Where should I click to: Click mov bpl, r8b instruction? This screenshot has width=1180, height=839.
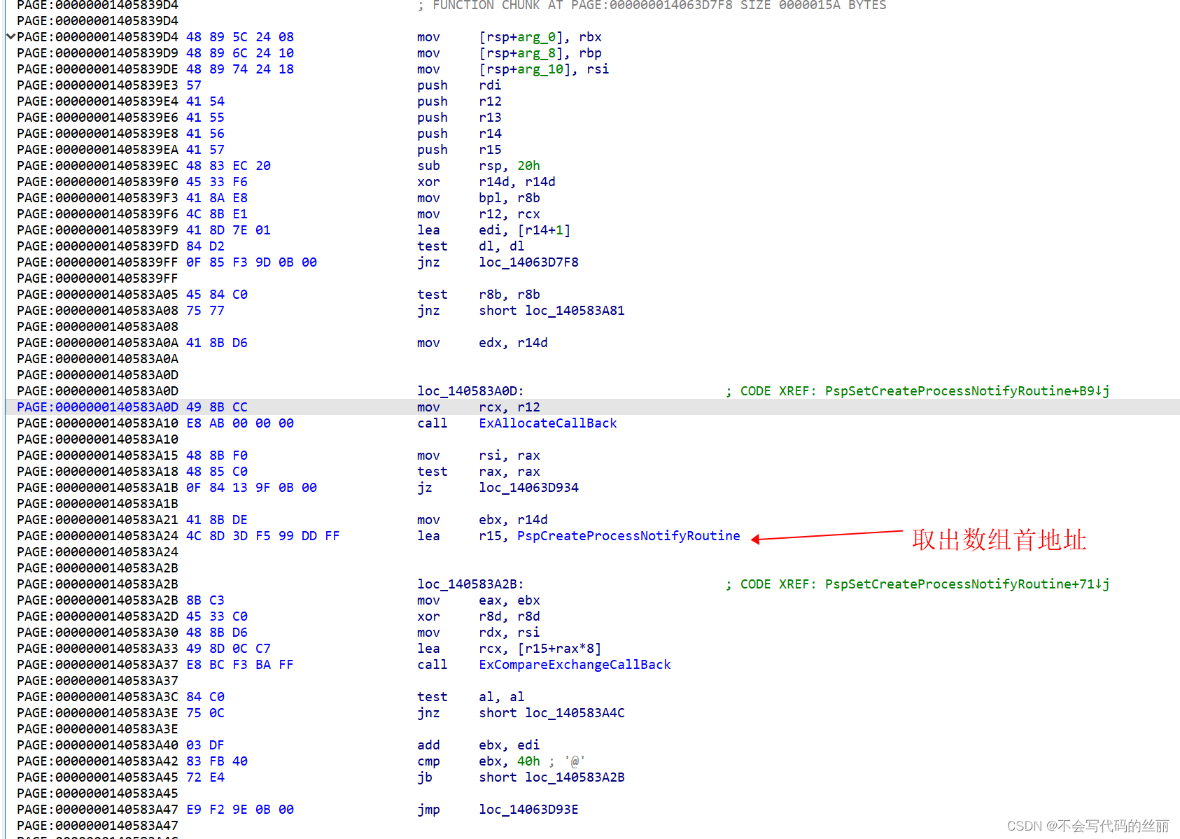coord(479,198)
